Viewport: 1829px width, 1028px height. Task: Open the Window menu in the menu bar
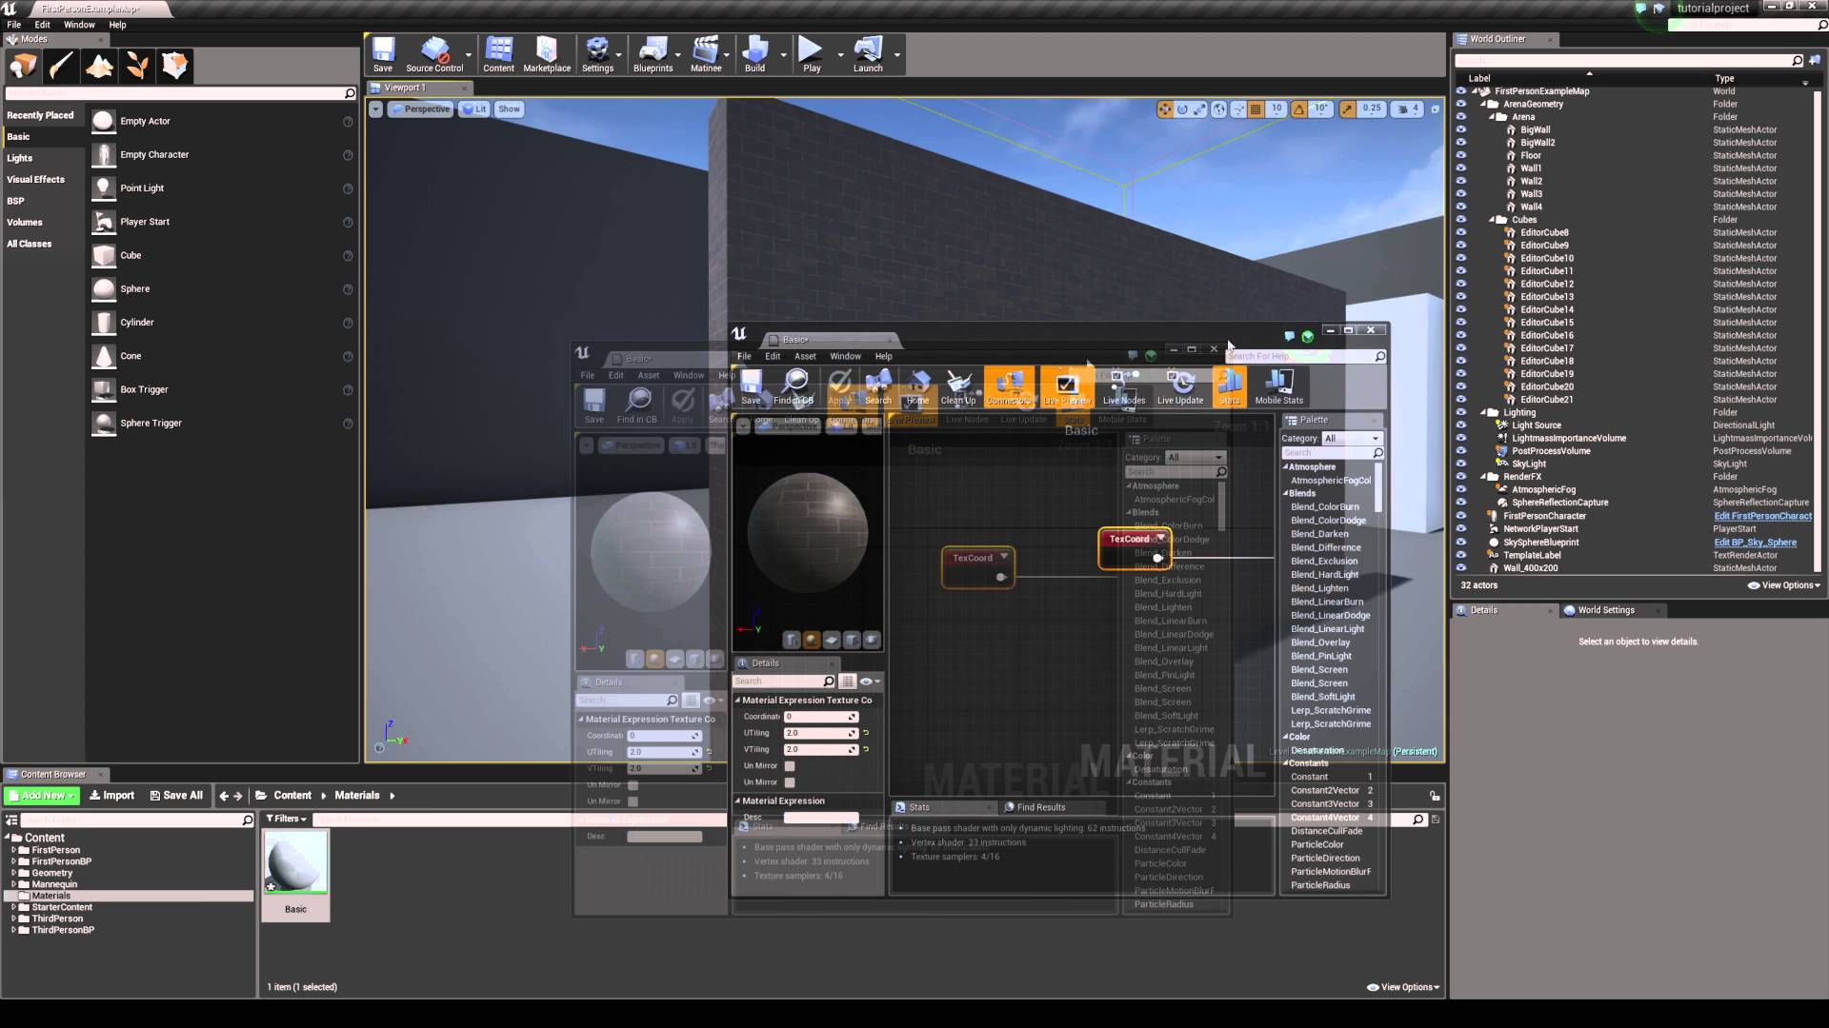coord(79,25)
